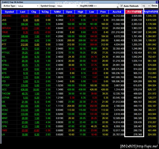Select the LH symbol
This screenshot has height=149, width=159.
coord(3,134)
